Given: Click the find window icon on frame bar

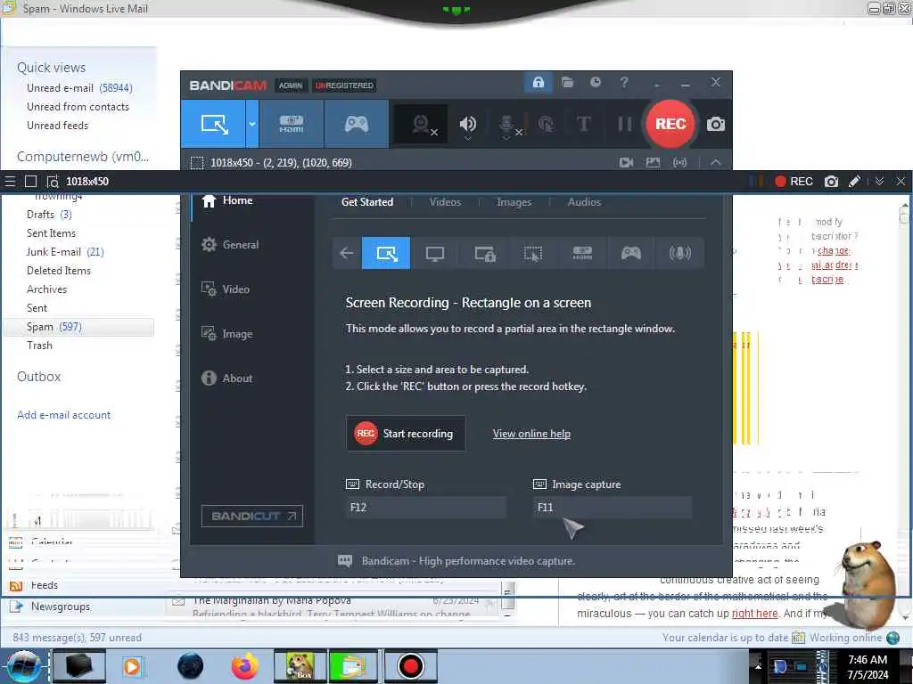Looking at the screenshot, I should [53, 182].
